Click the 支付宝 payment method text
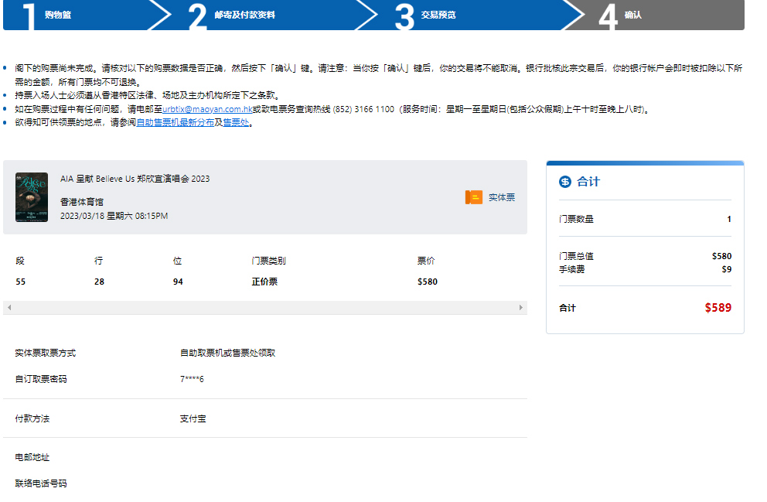Viewport: 767px width, 502px height. coord(193,418)
